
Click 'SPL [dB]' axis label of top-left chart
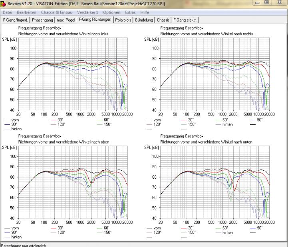point(9,39)
